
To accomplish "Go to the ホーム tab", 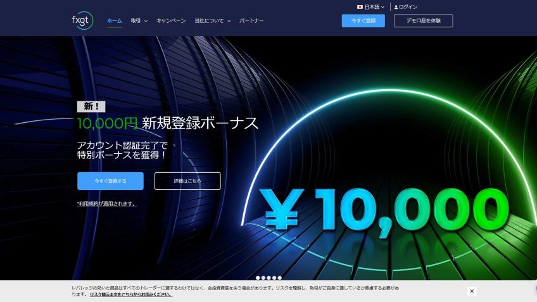I will (115, 21).
